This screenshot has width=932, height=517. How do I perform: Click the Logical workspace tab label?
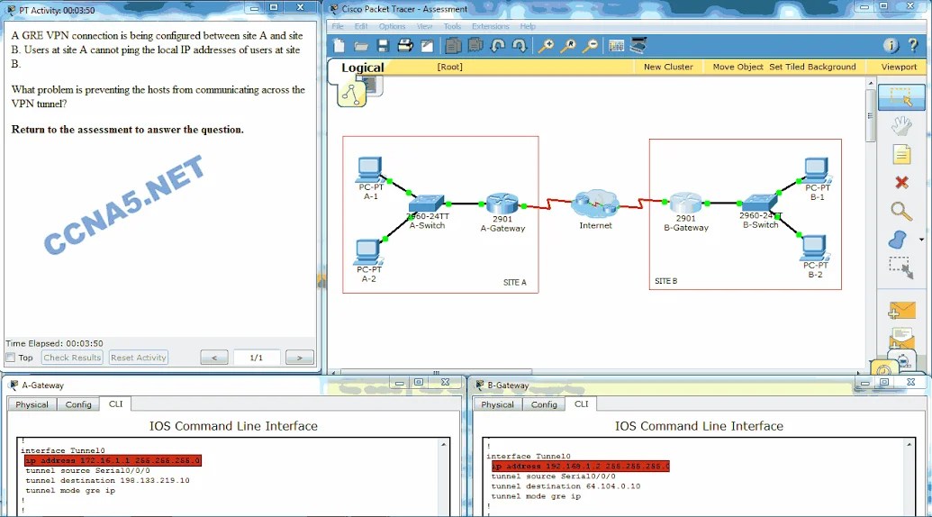[363, 68]
